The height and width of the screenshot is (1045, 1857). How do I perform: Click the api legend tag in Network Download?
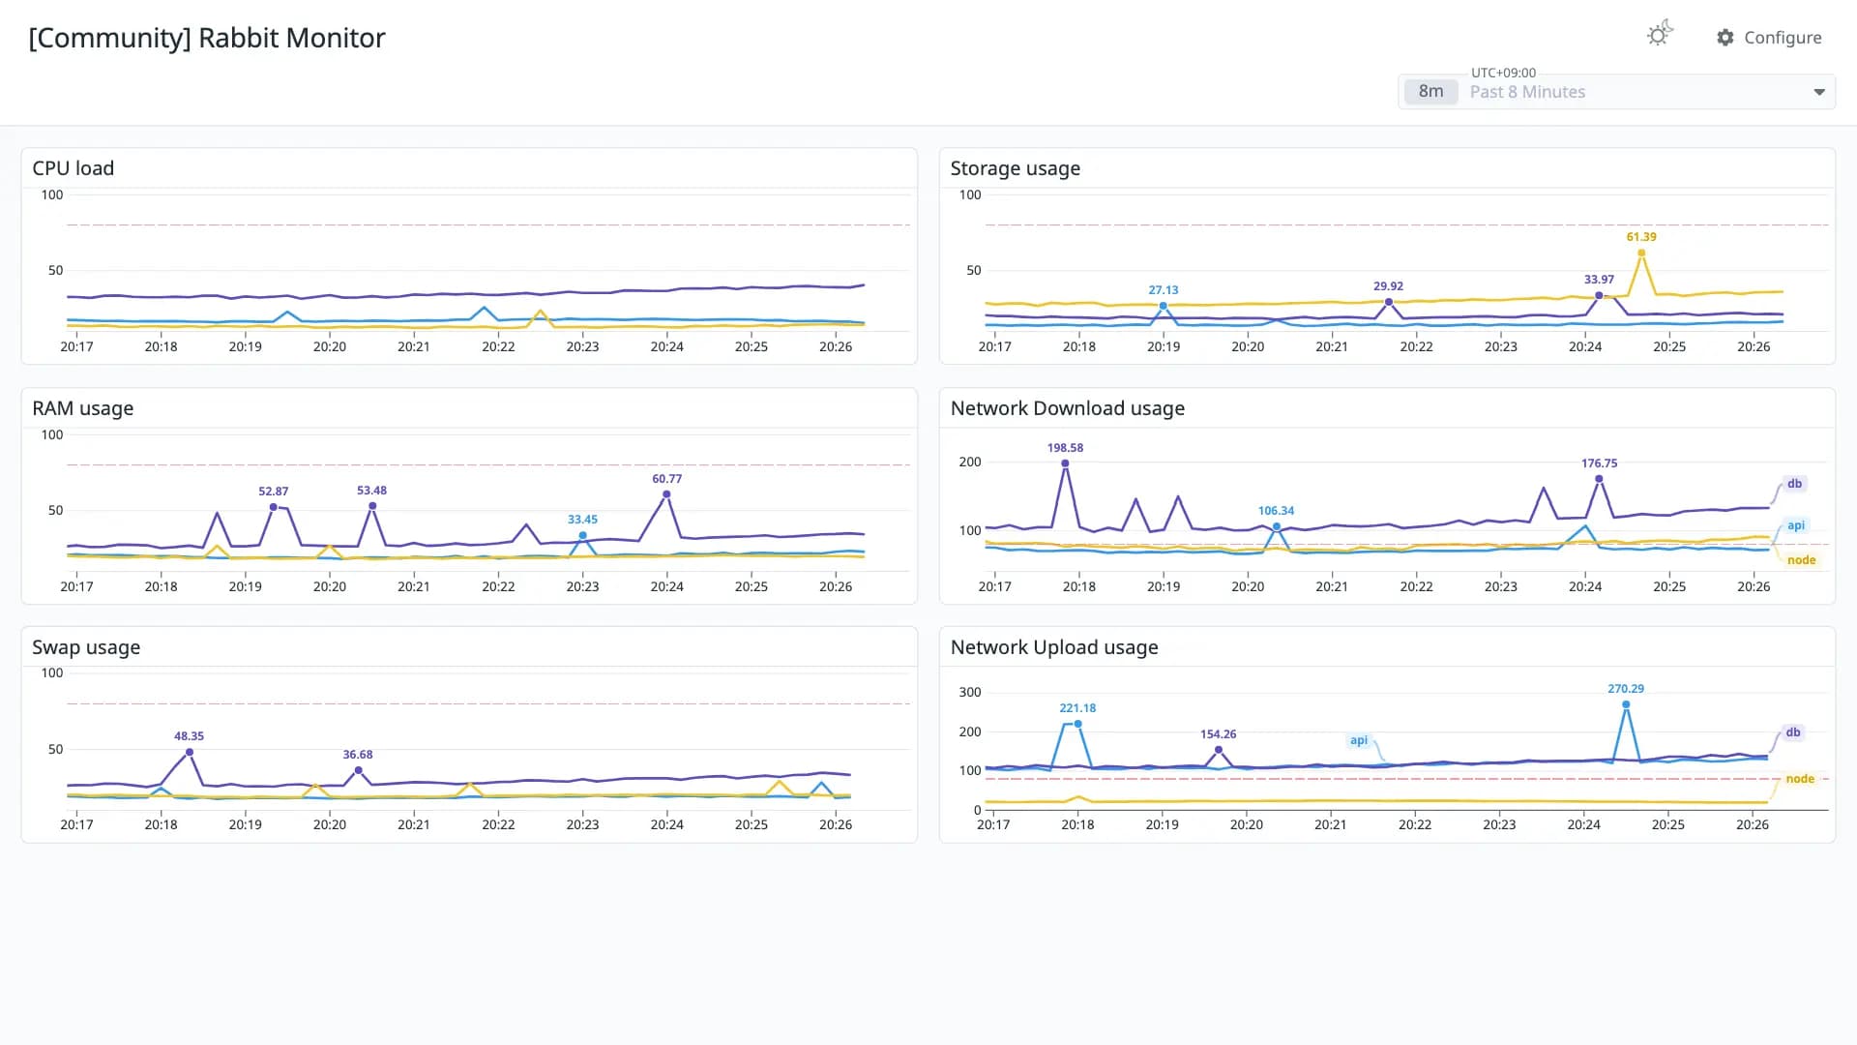(x=1796, y=525)
